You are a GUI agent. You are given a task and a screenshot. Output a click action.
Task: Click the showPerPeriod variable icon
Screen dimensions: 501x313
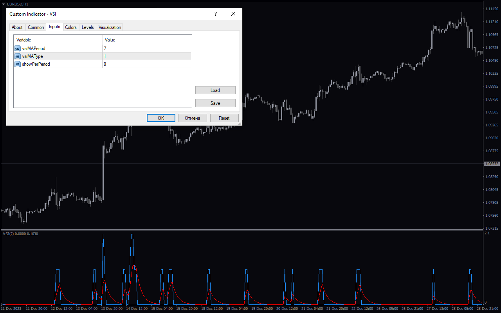tap(18, 64)
